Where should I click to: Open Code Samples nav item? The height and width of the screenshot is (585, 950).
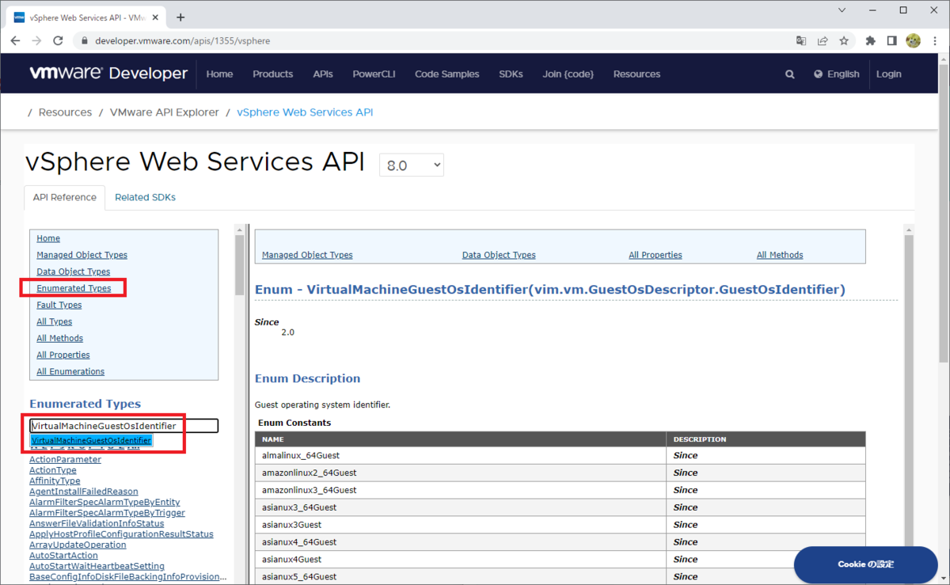click(446, 74)
